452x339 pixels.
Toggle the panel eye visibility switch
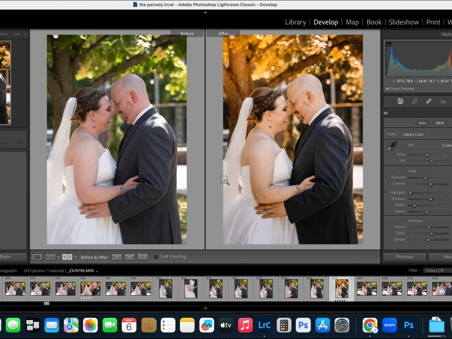(x=386, y=113)
